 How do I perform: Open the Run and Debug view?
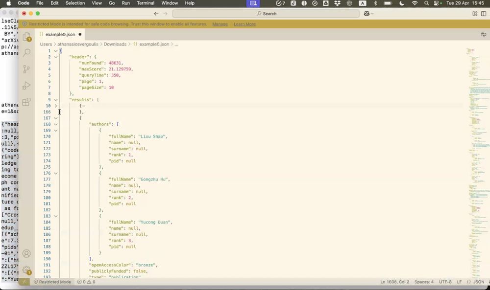[x=26, y=86]
